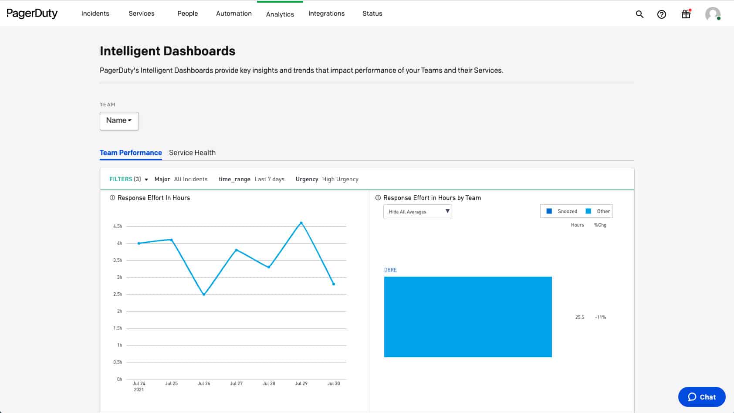Toggle the Other legend swatch
Viewport: 734px width, 413px height.
[x=589, y=211]
